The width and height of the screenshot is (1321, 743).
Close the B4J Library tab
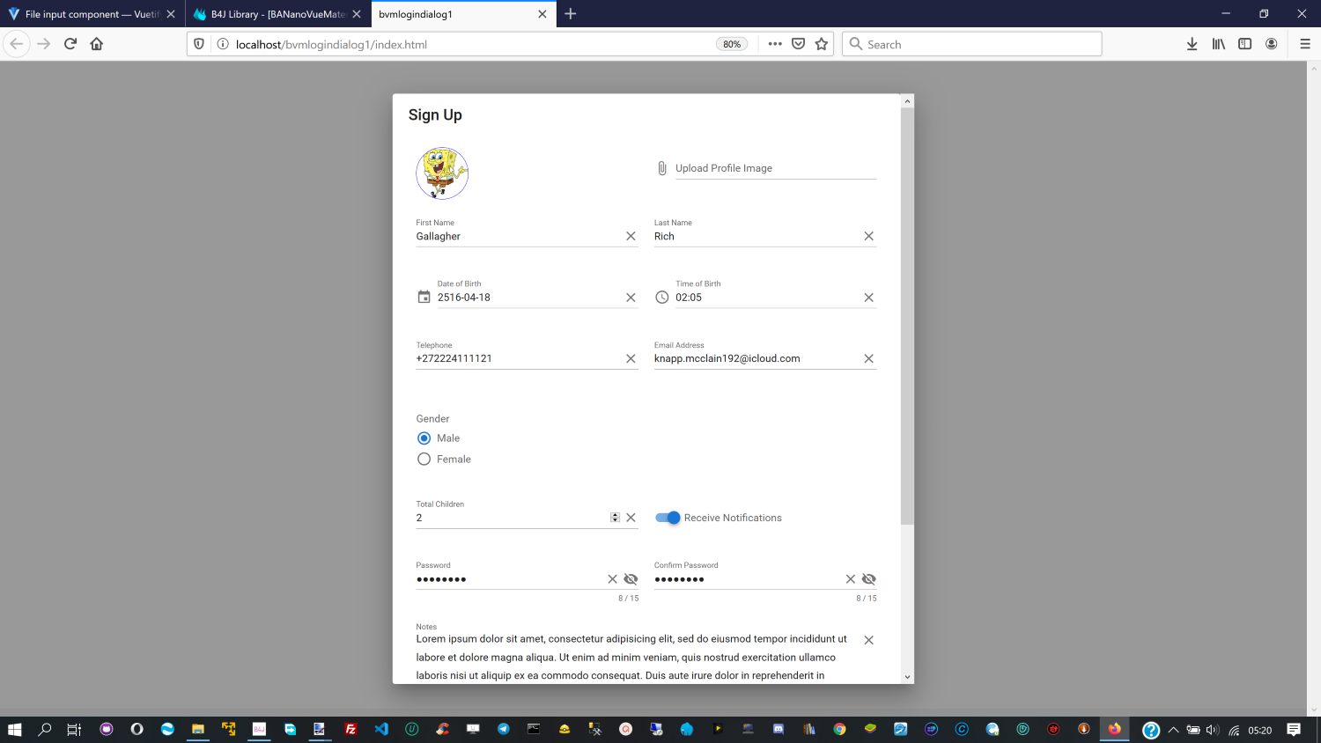click(357, 14)
